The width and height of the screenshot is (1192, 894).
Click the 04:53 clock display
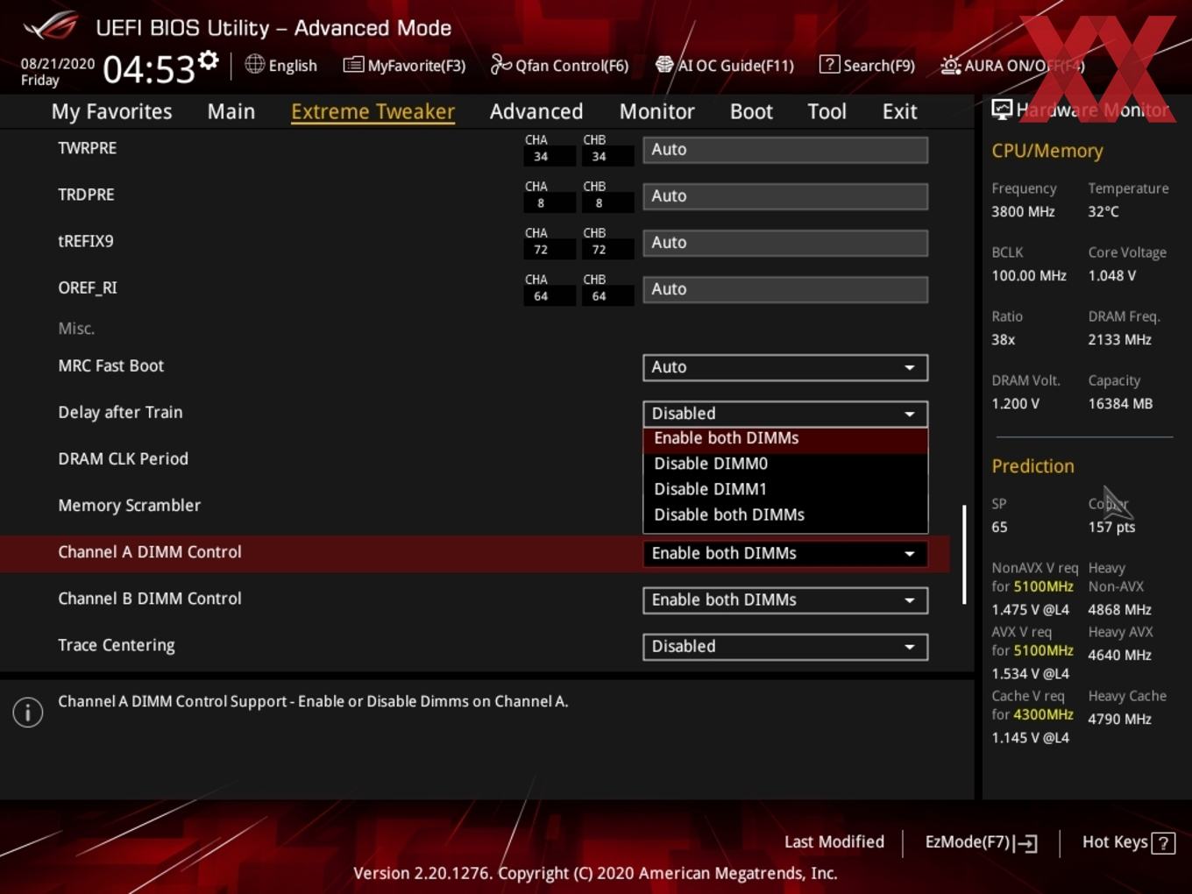coord(148,68)
